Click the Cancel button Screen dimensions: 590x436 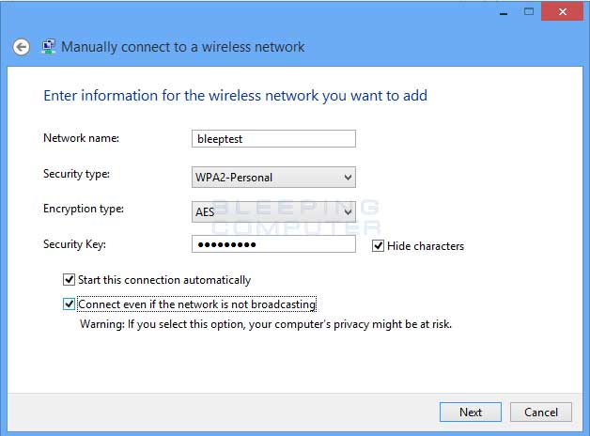[541, 412]
